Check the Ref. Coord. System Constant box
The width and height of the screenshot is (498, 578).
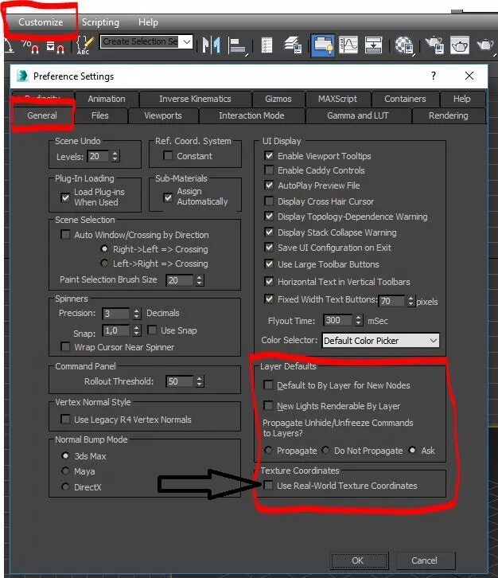168,155
